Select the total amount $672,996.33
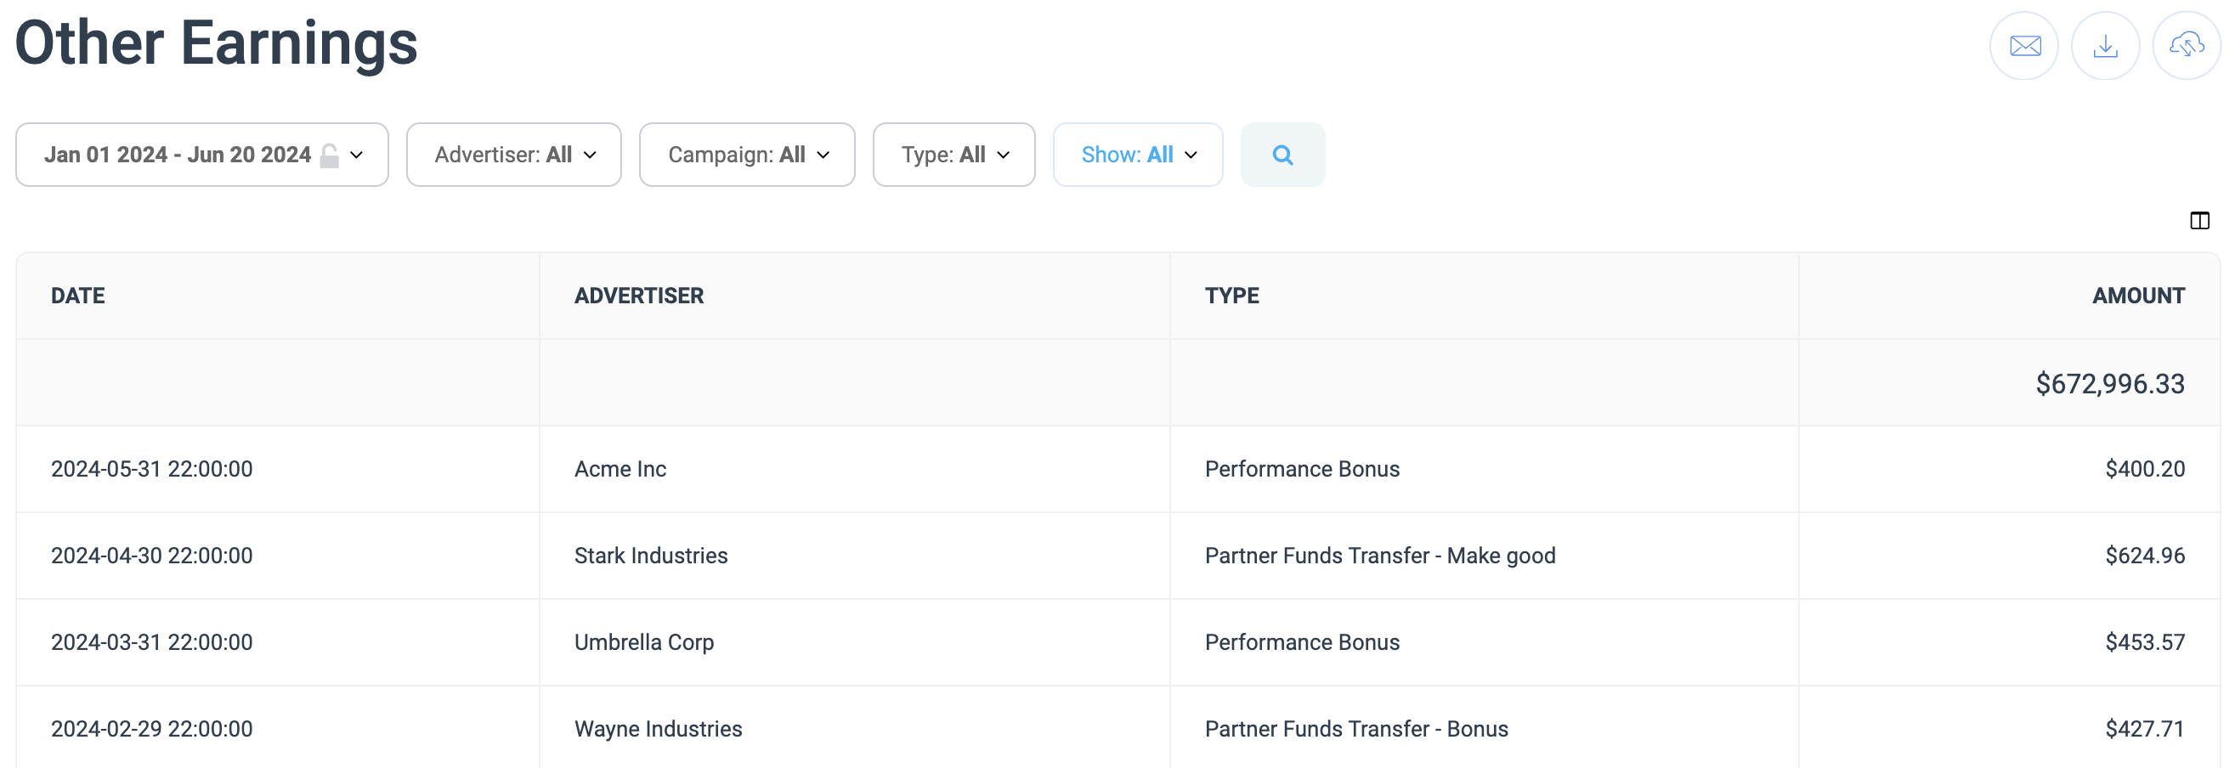2235x768 pixels. [x=2110, y=383]
